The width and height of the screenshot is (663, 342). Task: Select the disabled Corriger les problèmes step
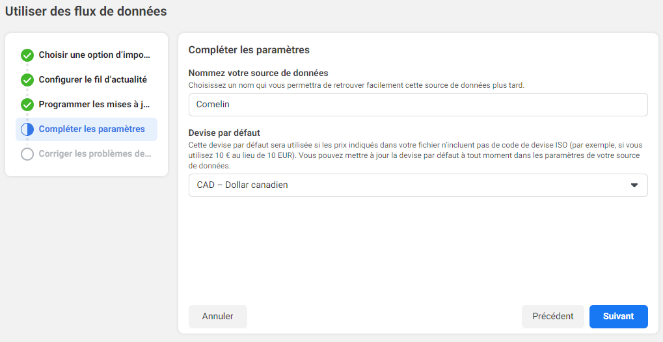(87, 154)
